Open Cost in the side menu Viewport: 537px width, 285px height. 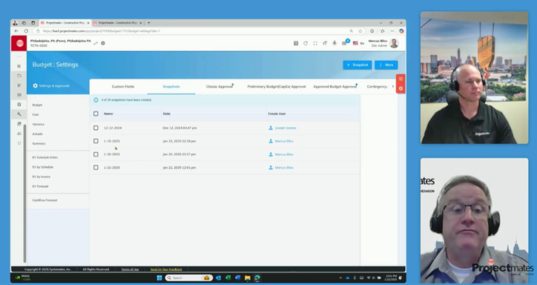(x=35, y=115)
